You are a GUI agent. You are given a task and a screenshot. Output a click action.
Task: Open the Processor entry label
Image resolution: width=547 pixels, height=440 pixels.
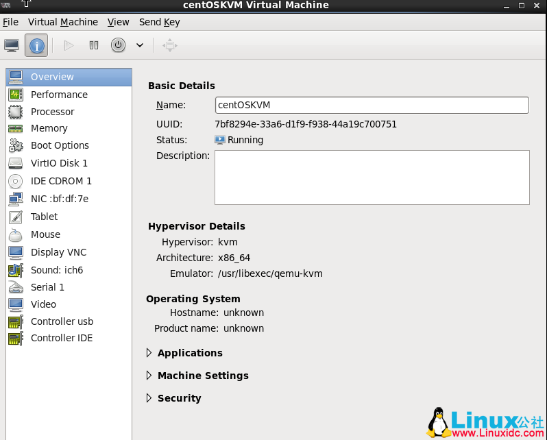coord(52,112)
